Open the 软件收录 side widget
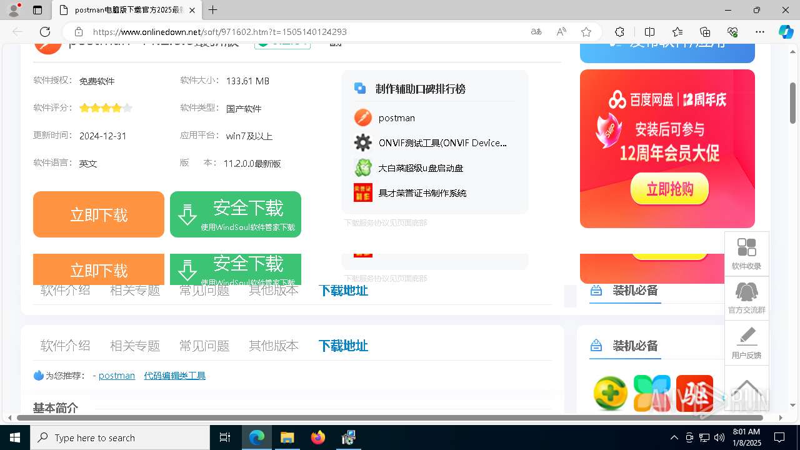 coord(747,254)
